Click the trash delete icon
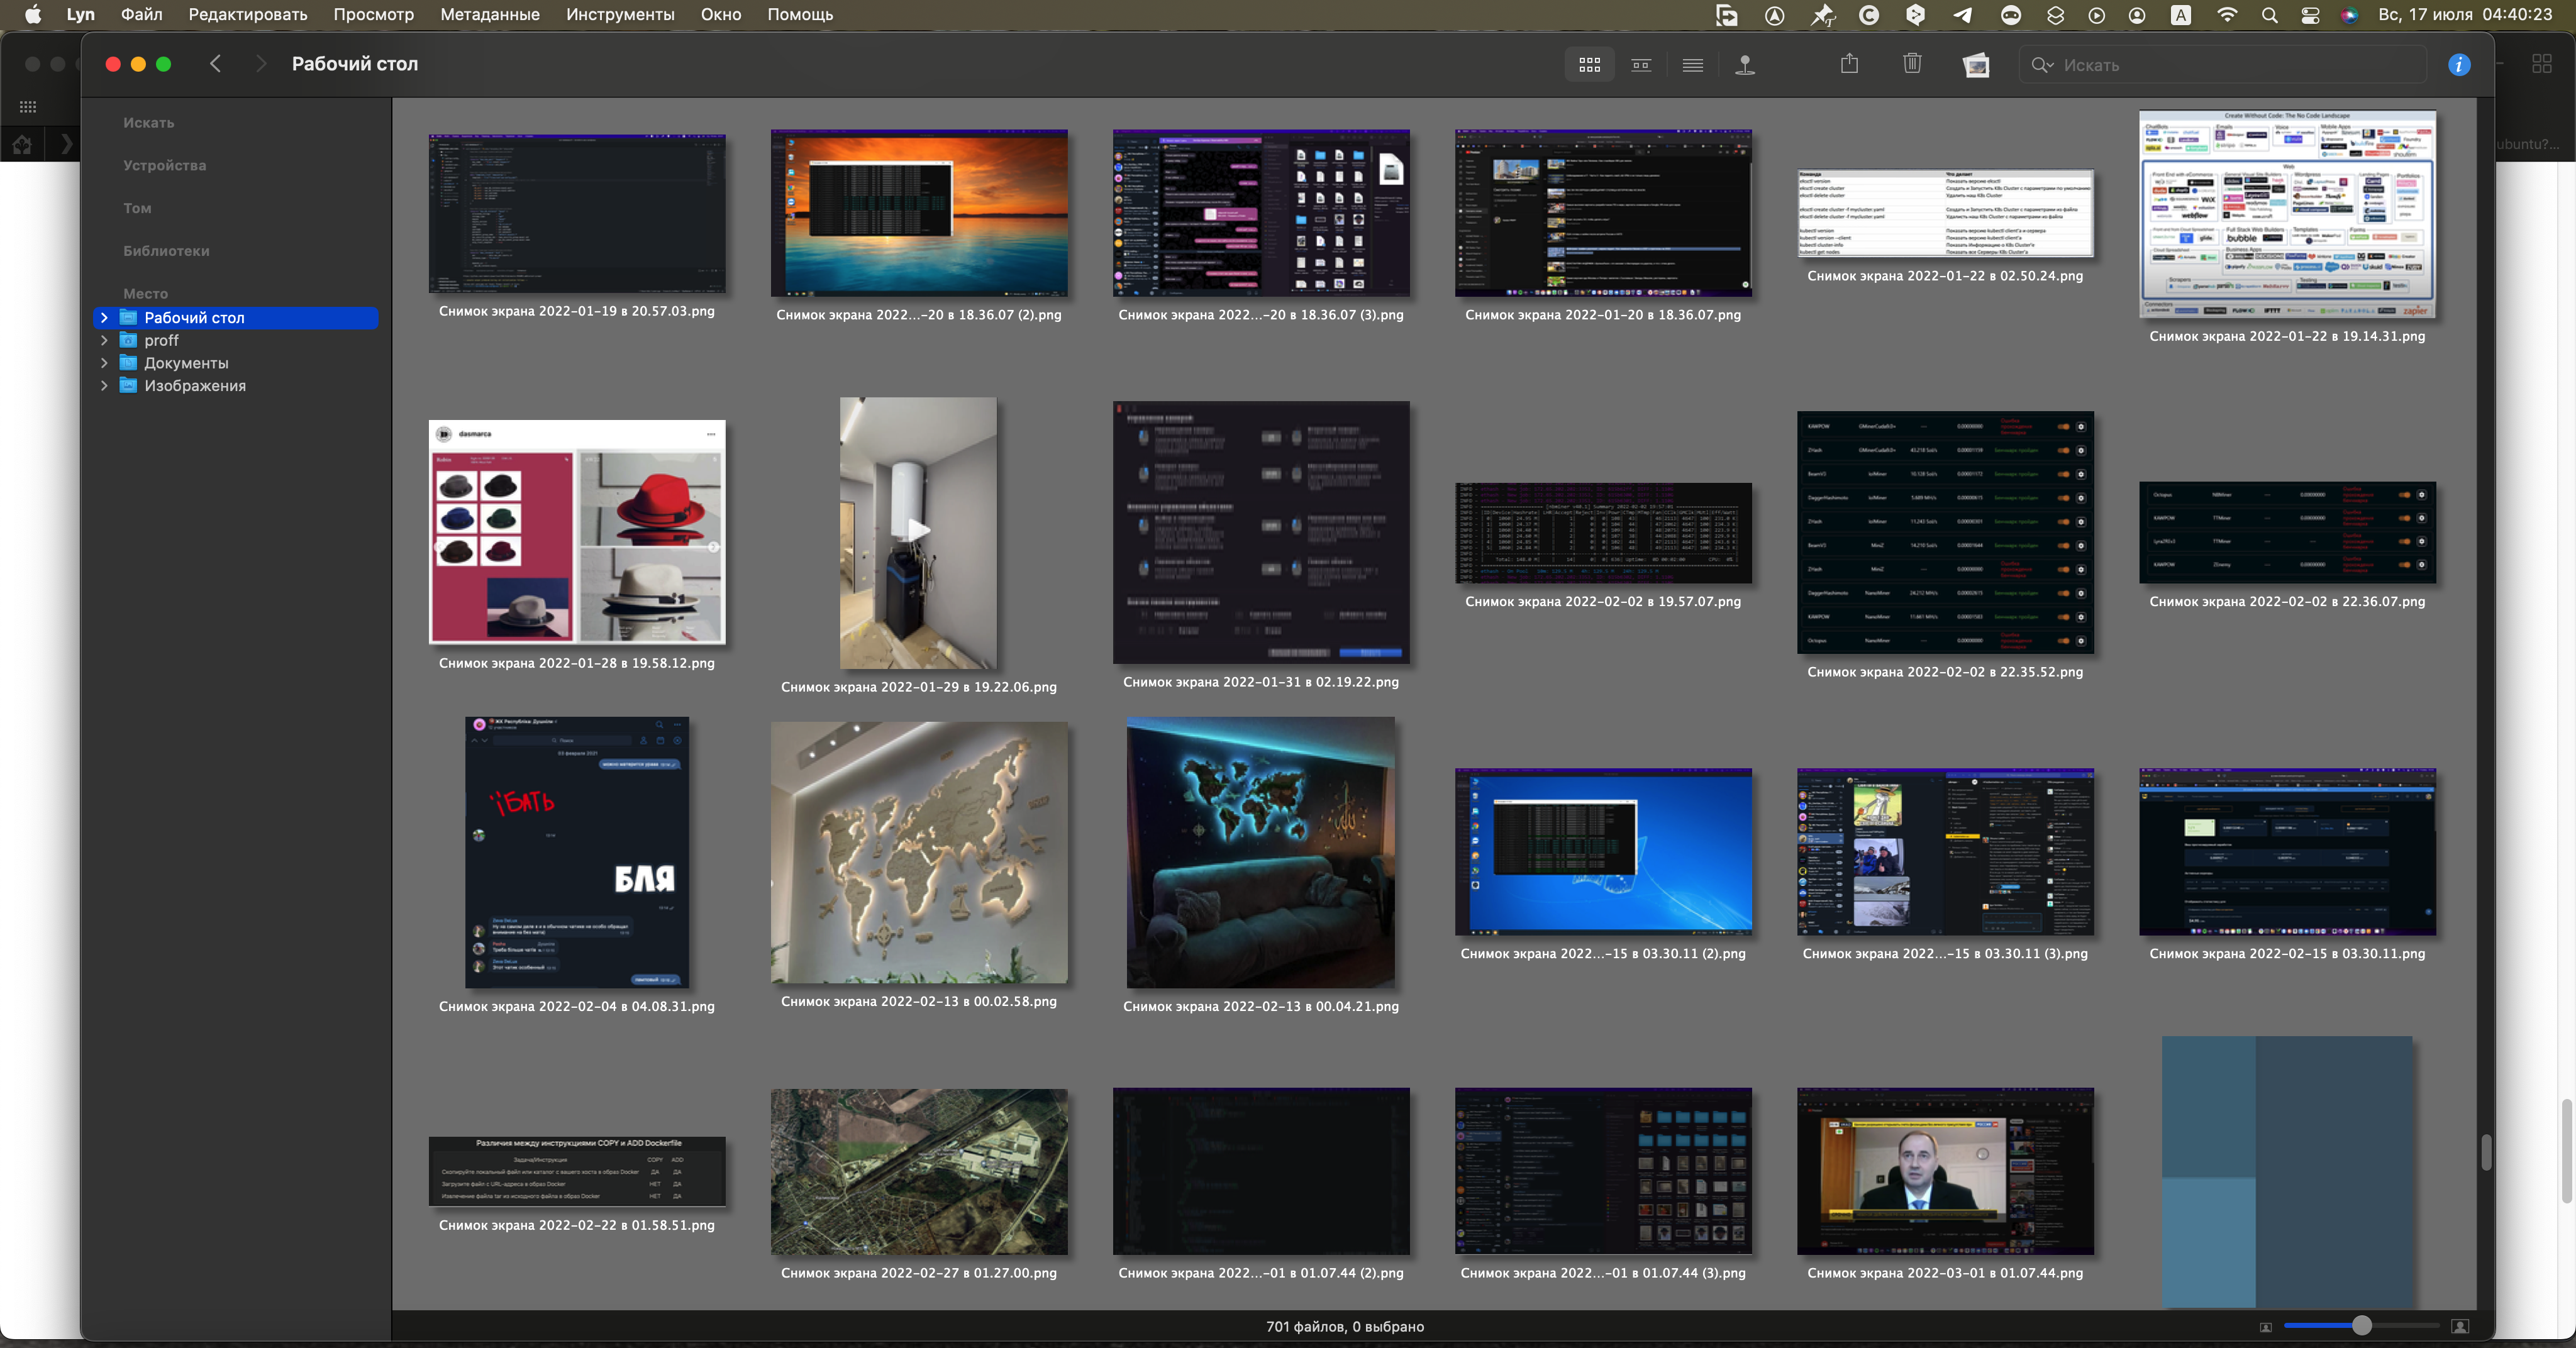2576x1348 pixels. (1912, 64)
